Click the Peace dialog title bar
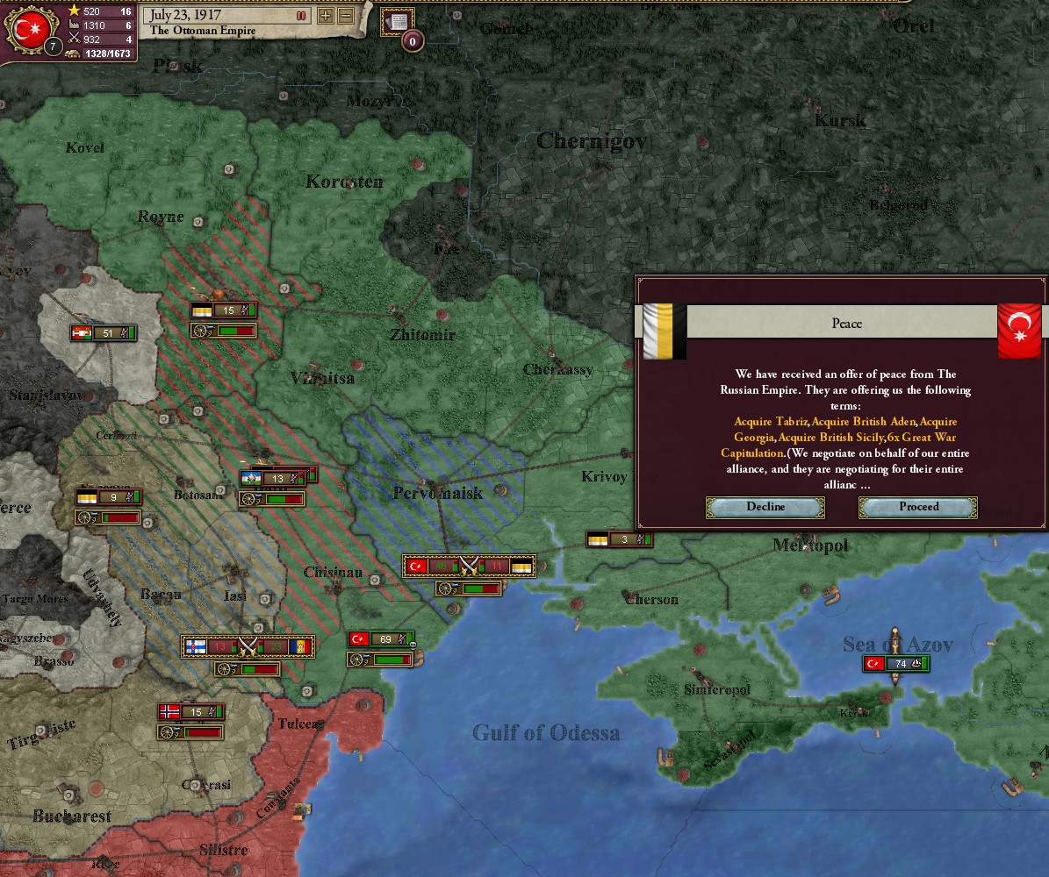The image size is (1049, 877). 842,323
